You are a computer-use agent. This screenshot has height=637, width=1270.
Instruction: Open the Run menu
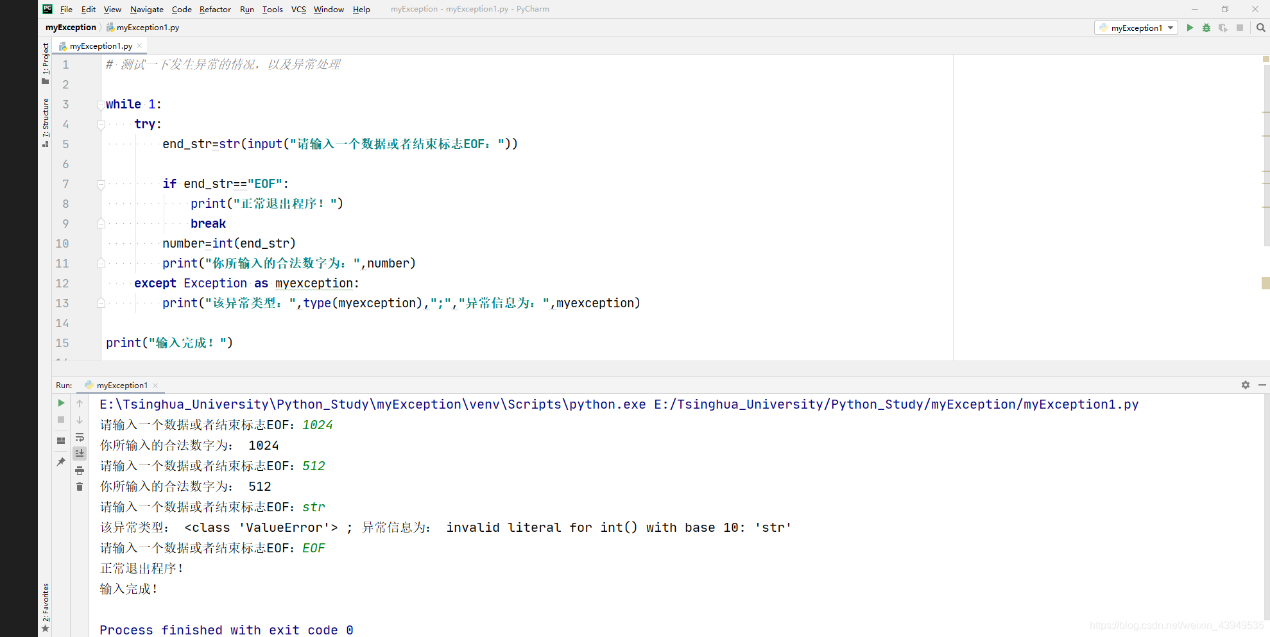coord(247,9)
